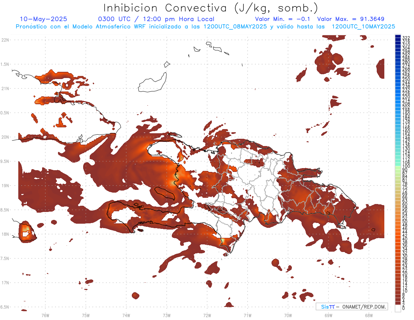The width and height of the screenshot is (414, 320).
Task: Click the '20N' latitude axis label
Action: [x=5, y=137]
